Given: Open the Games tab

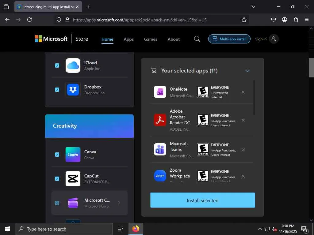Looking at the screenshot, I should tap(151, 39).
